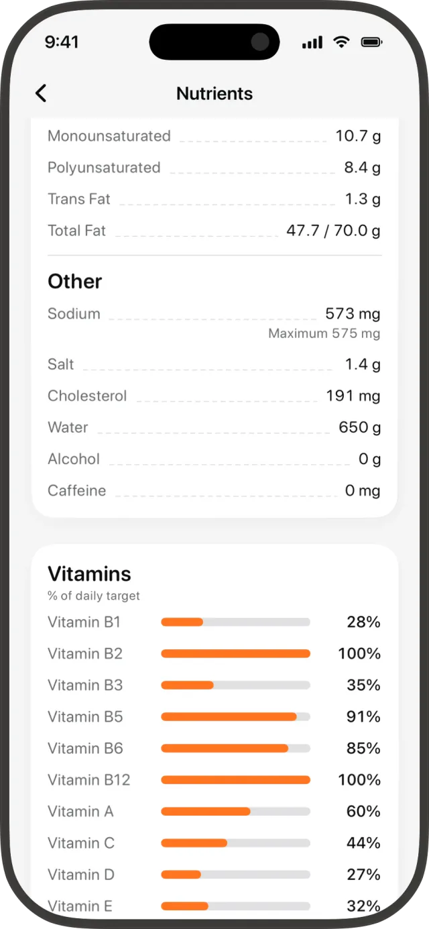Tap the Maximum 575 mg note
This screenshot has width=429, height=929.
coord(324,333)
